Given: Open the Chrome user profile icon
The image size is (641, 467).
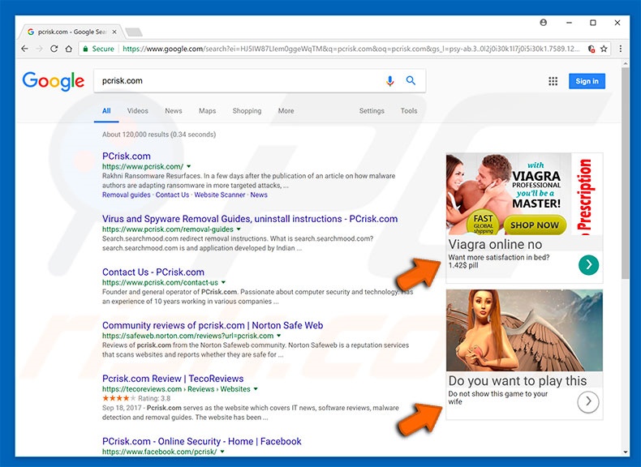Looking at the screenshot, I should tap(544, 23).
